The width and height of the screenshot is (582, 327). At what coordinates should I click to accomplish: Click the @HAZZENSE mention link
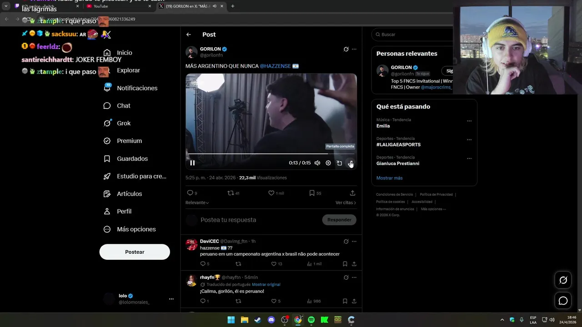(275, 66)
